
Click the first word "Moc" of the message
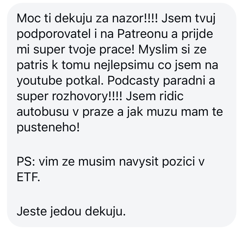pyautogui.click(x=29, y=18)
